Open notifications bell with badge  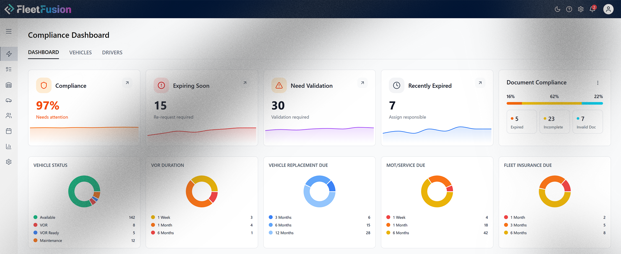[592, 9]
